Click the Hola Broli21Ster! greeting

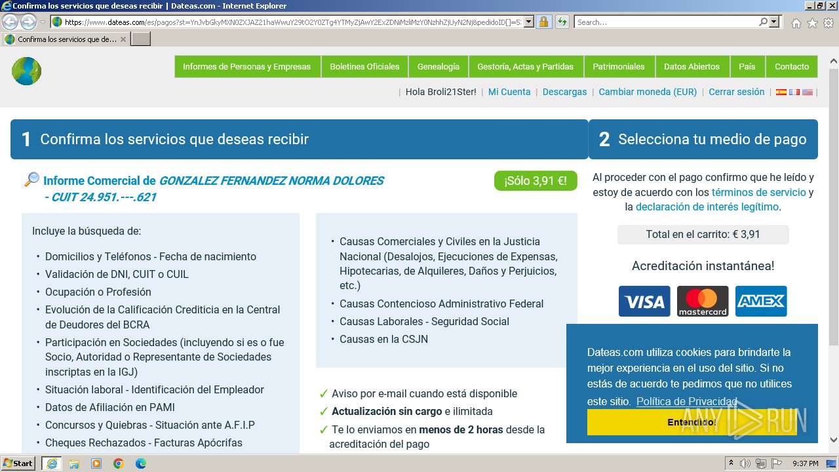click(441, 92)
